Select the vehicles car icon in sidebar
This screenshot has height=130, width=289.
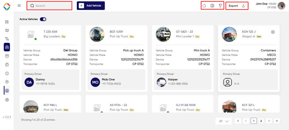pyautogui.click(x=7, y=47)
